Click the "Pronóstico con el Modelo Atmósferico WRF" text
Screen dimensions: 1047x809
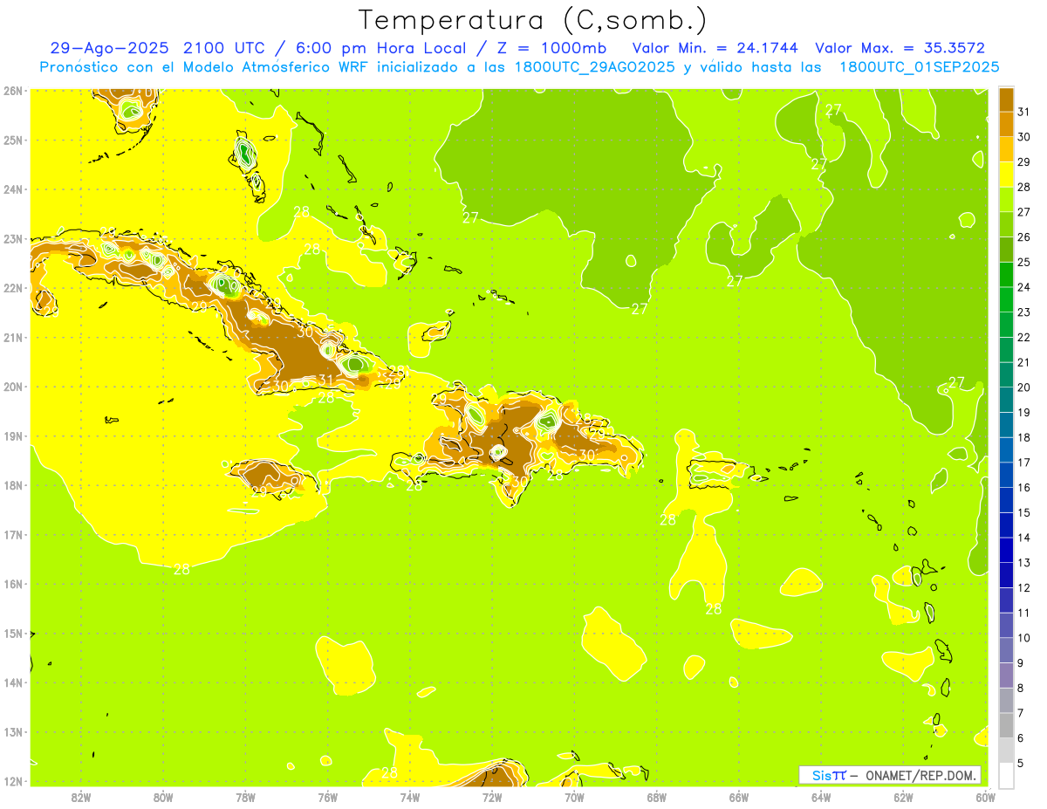[x=206, y=67]
